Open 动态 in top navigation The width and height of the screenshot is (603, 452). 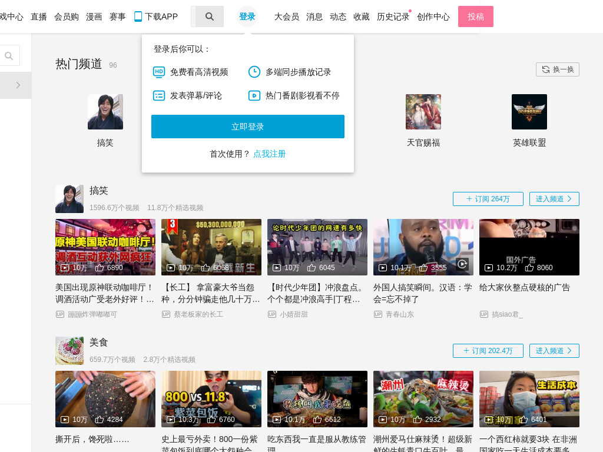338,16
